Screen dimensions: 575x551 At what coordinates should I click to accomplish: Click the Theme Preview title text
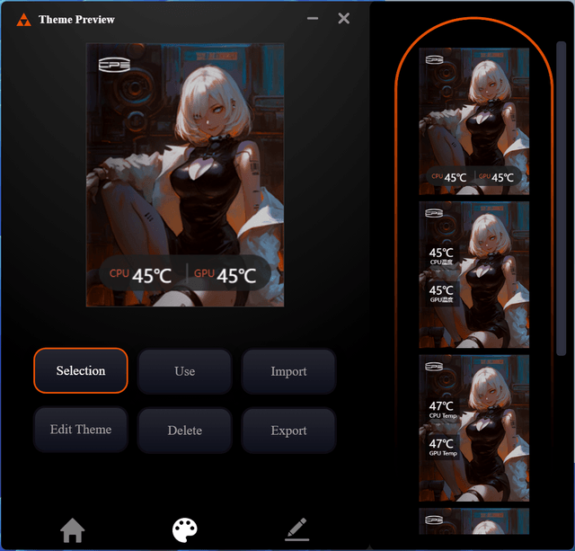[76, 20]
